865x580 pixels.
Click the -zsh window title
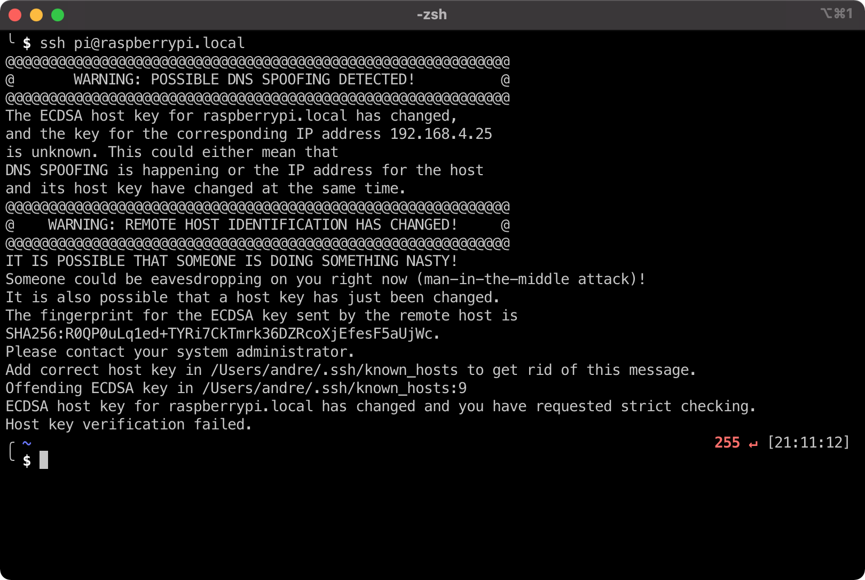tap(431, 14)
